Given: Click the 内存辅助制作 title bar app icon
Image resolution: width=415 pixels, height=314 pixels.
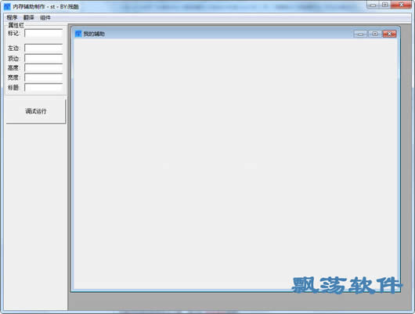Looking at the screenshot, I should (7, 6).
